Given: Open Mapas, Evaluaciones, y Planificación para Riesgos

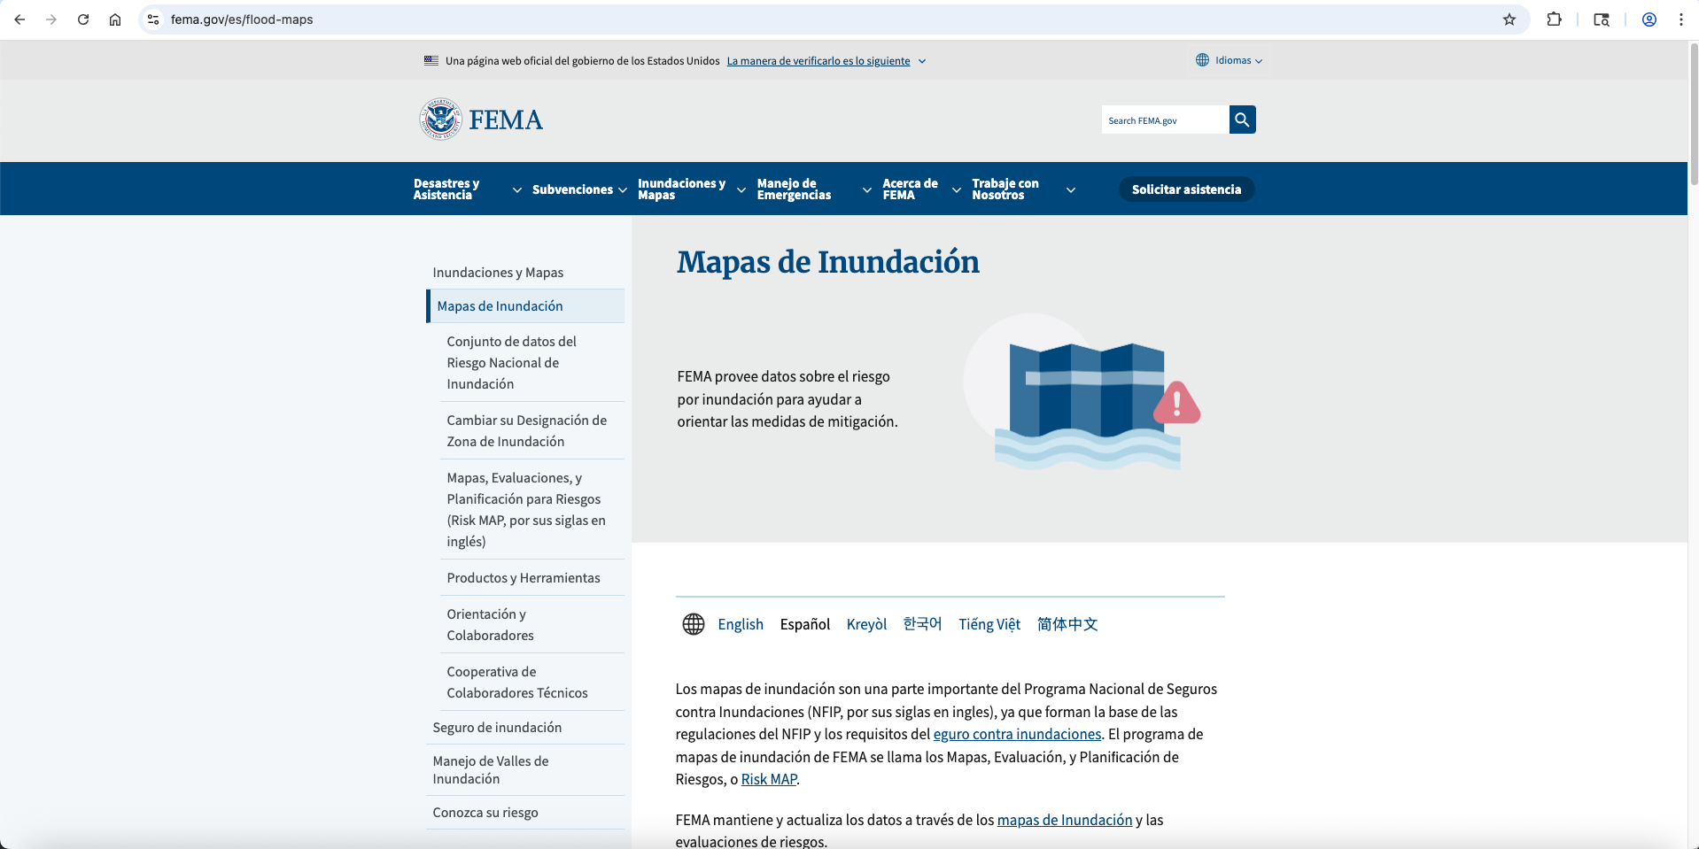Looking at the screenshot, I should point(531,510).
